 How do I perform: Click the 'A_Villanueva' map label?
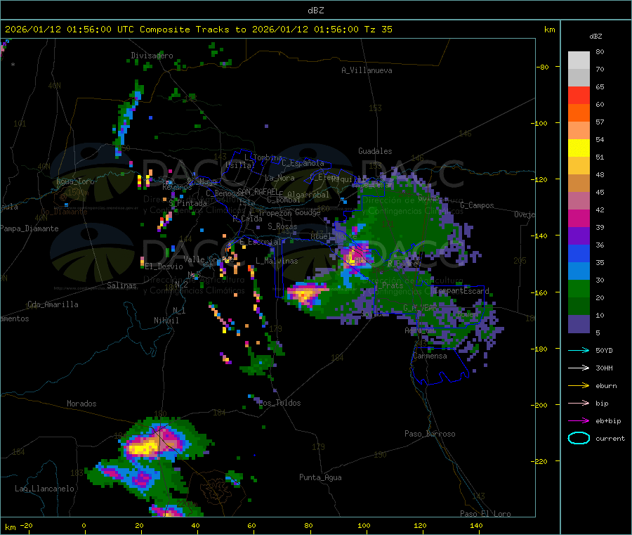tap(367, 70)
